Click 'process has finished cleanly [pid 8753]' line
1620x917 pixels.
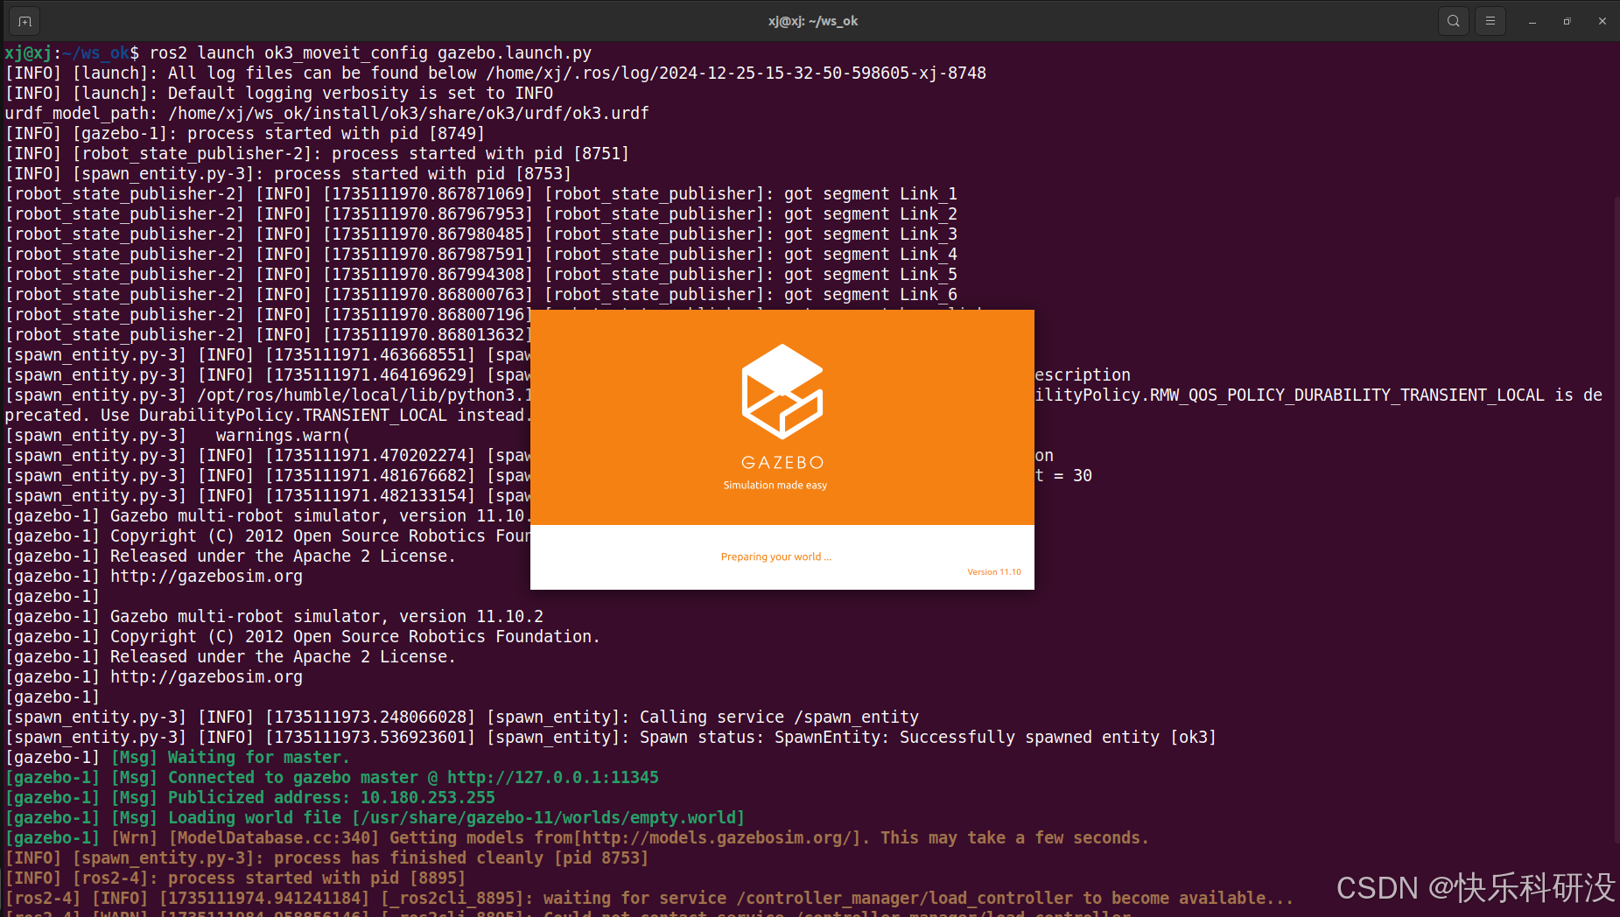coord(326,858)
